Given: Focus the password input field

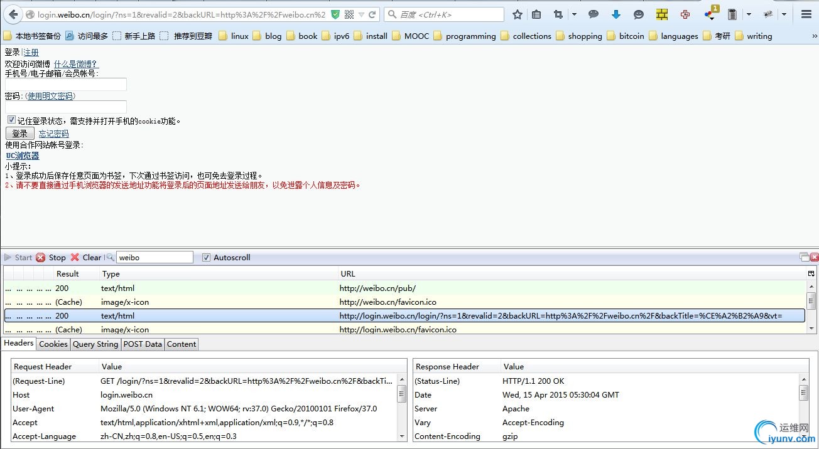Looking at the screenshot, I should tap(66, 107).
